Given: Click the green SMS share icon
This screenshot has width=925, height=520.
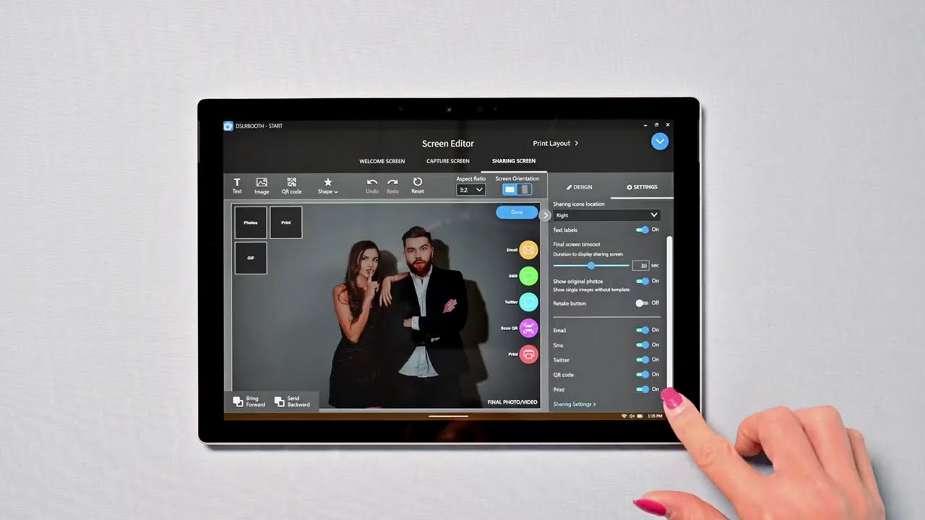Looking at the screenshot, I should tap(529, 276).
